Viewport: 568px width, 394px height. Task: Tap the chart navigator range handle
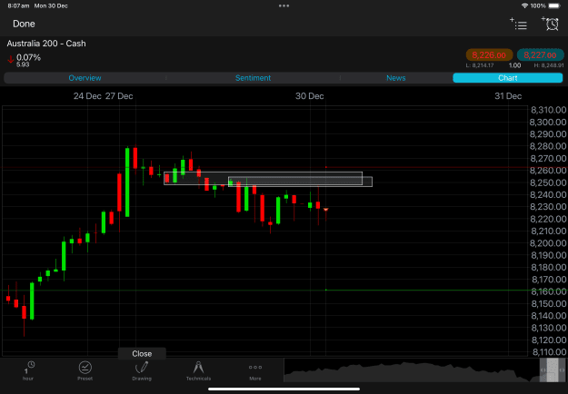(x=553, y=369)
